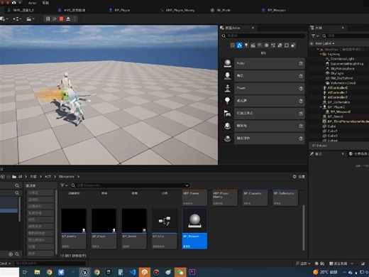Select the Lights category bulb icon
This screenshot has width=369, height=277.
[246, 45]
